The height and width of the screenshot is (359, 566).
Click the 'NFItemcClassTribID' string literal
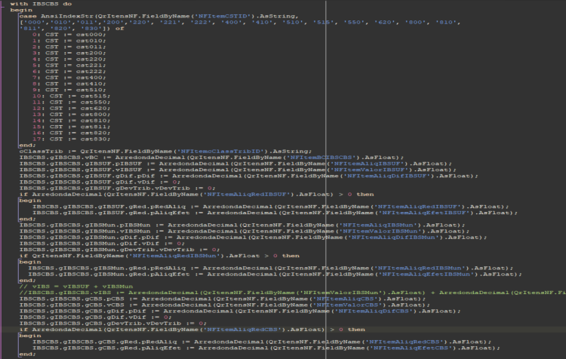tap(220, 151)
